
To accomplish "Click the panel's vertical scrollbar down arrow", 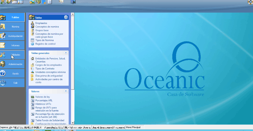I will pos(73,122).
